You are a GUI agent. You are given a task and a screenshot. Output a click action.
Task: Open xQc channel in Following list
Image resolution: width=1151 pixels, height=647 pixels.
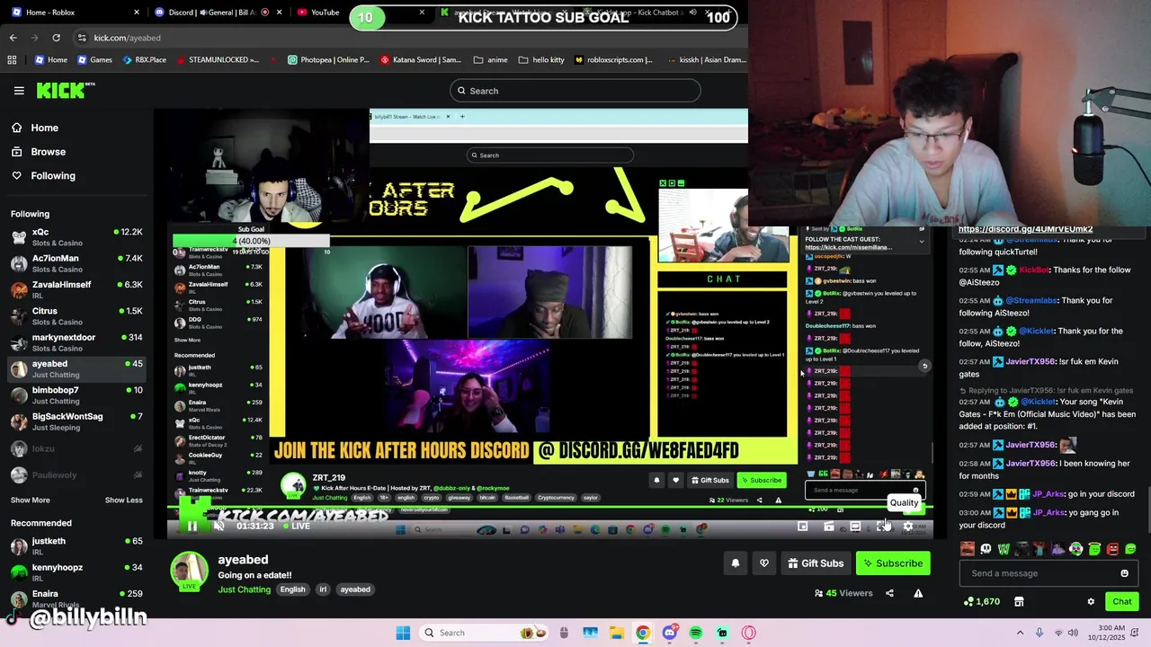point(76,237)
